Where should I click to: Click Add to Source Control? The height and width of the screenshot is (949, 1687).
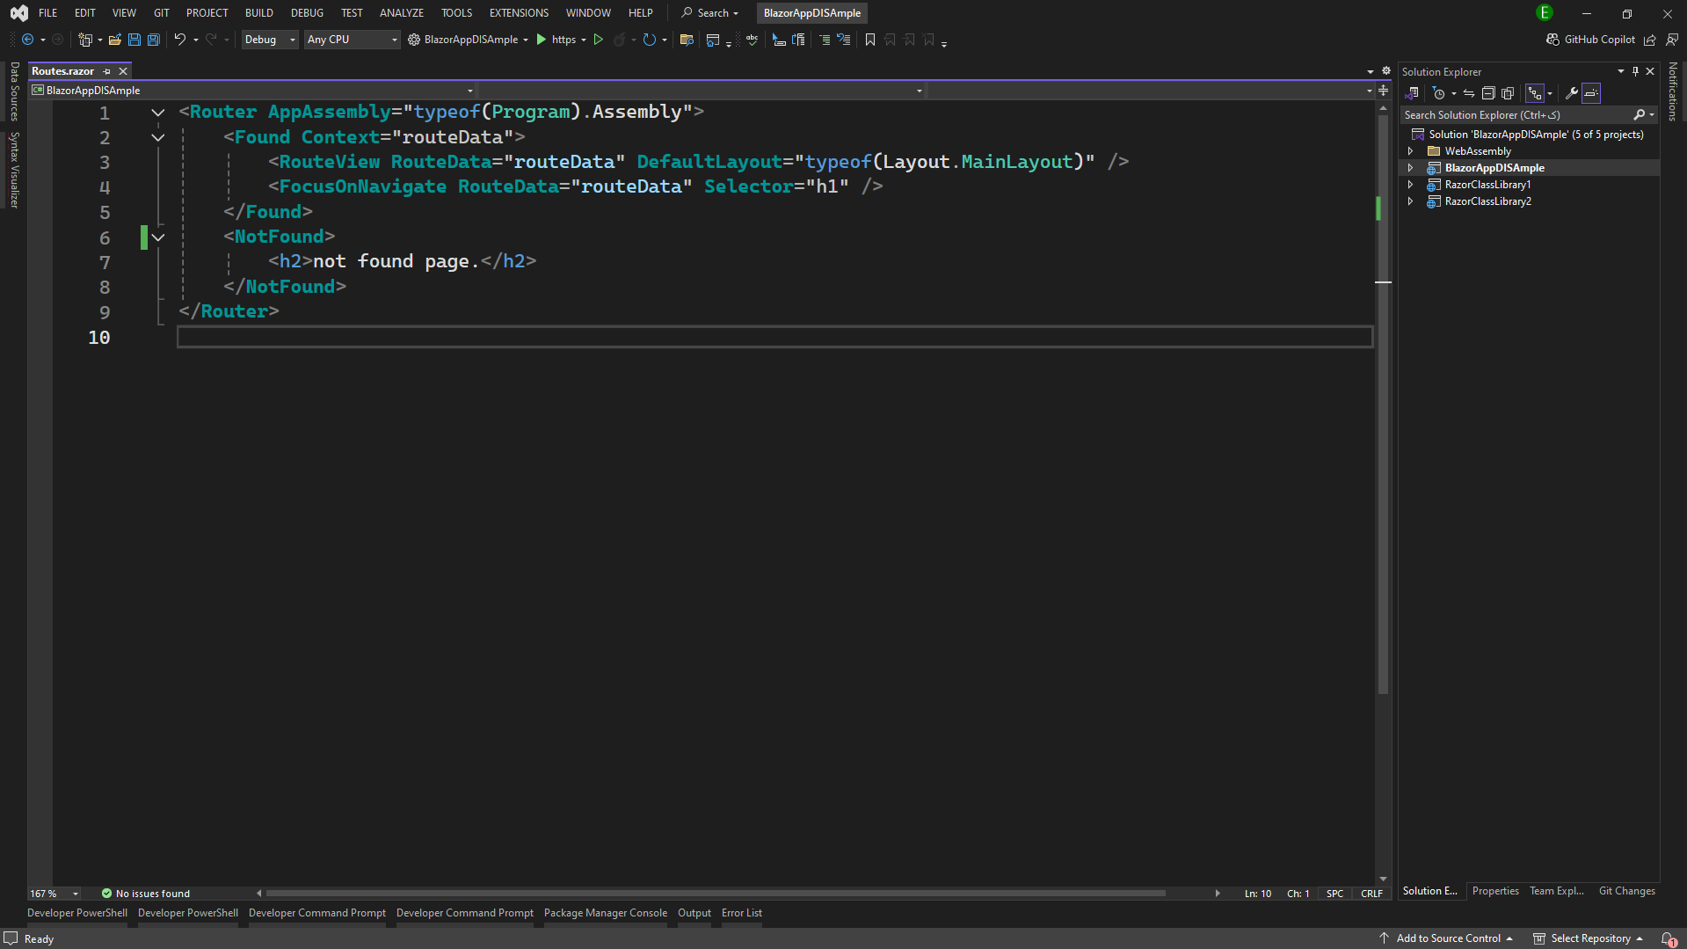coord(1446,938)
